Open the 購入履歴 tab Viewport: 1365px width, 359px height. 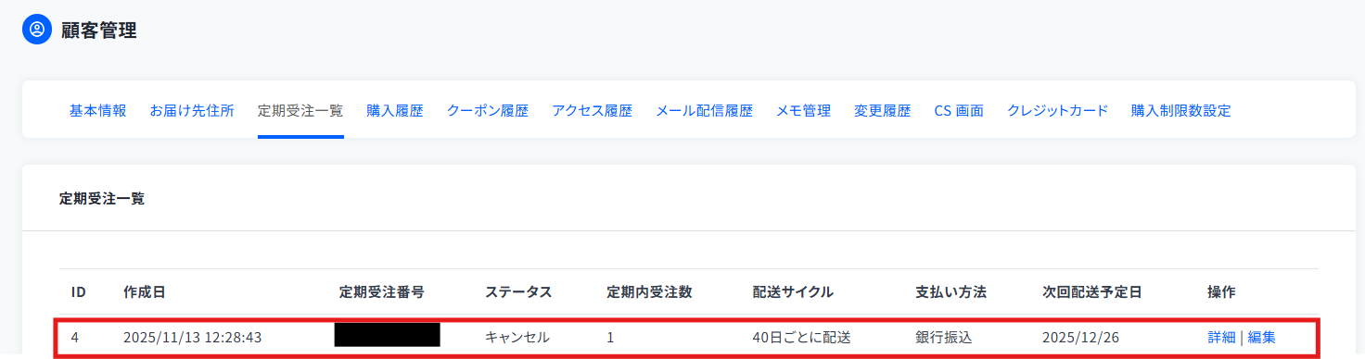pyautogui.click(x=395, y=111)
